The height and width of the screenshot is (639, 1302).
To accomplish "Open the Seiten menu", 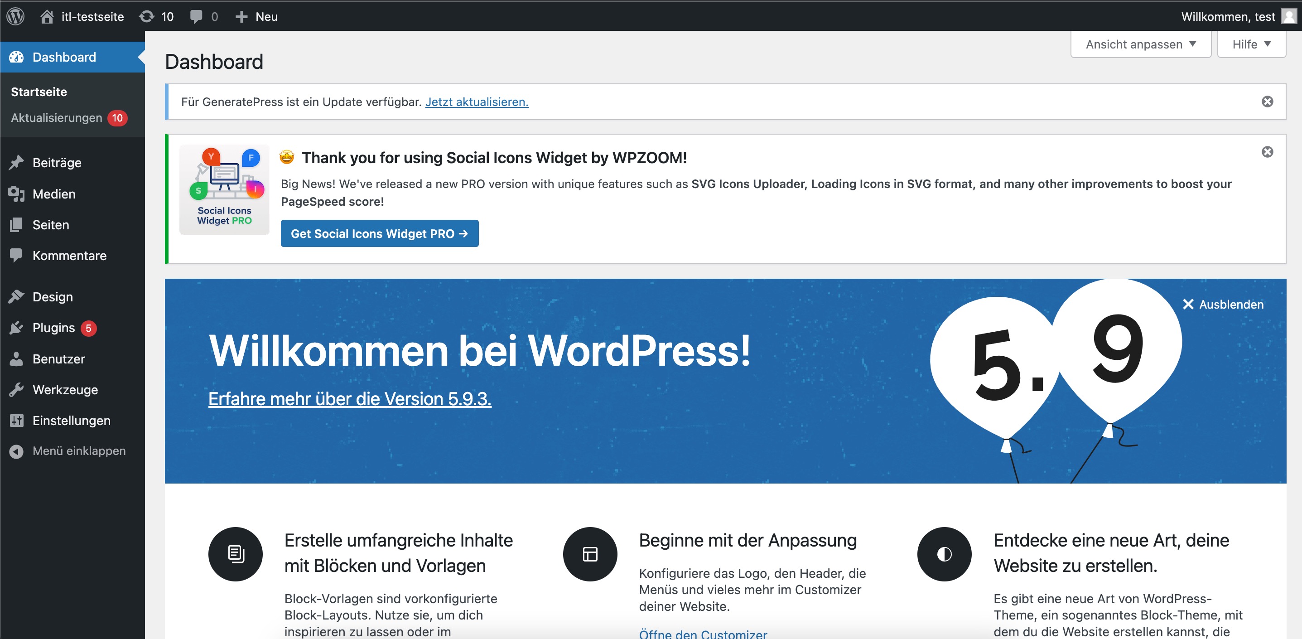I will [x=72, y=225].
